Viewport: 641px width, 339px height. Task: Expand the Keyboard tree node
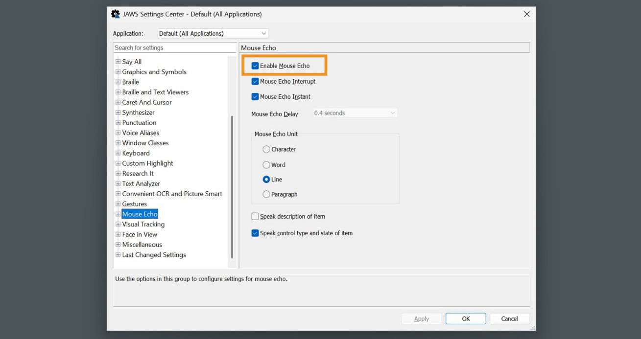coord(118,153)
